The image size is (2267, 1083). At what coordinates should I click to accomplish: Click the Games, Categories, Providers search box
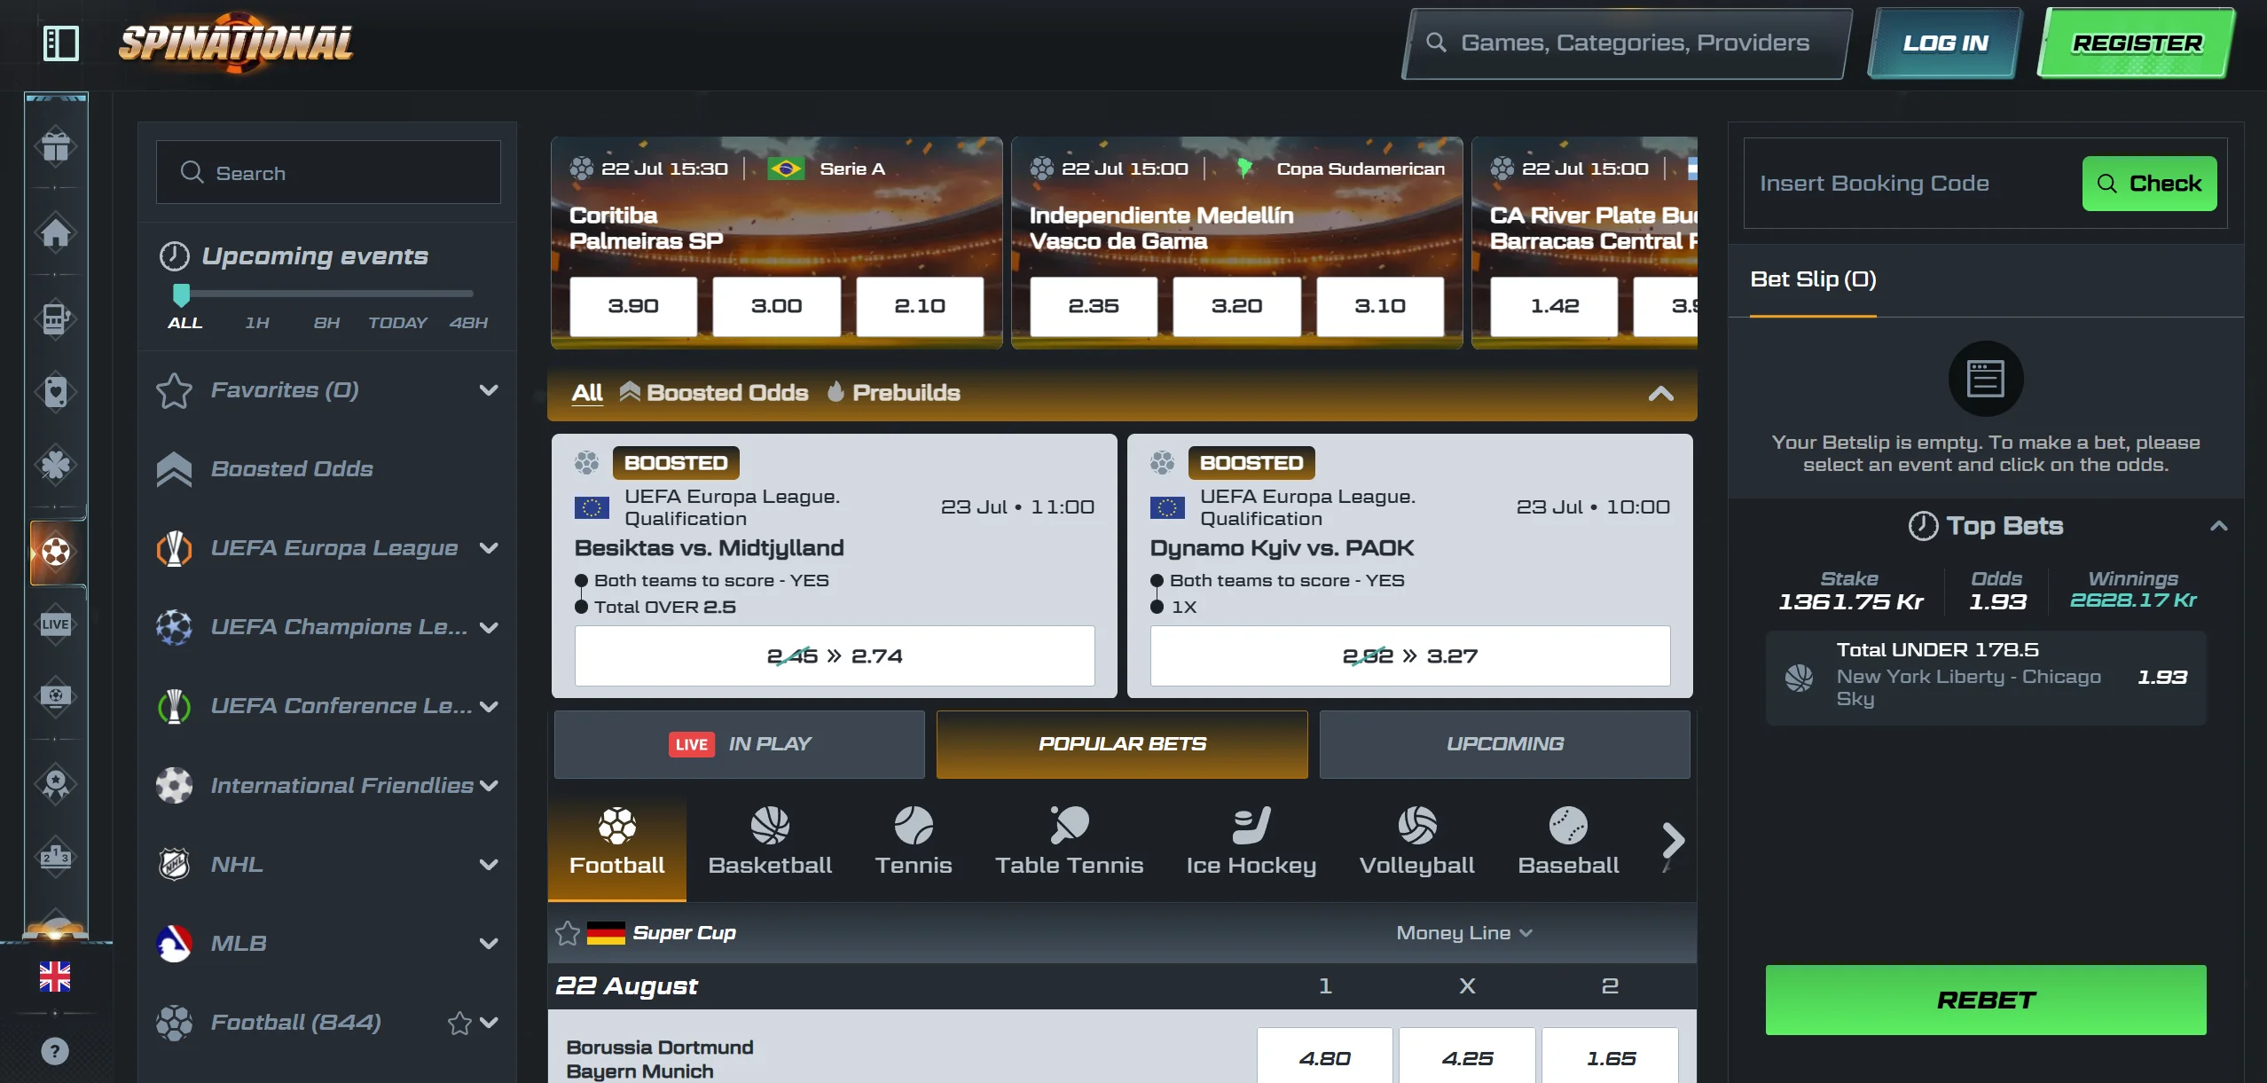1628,43
